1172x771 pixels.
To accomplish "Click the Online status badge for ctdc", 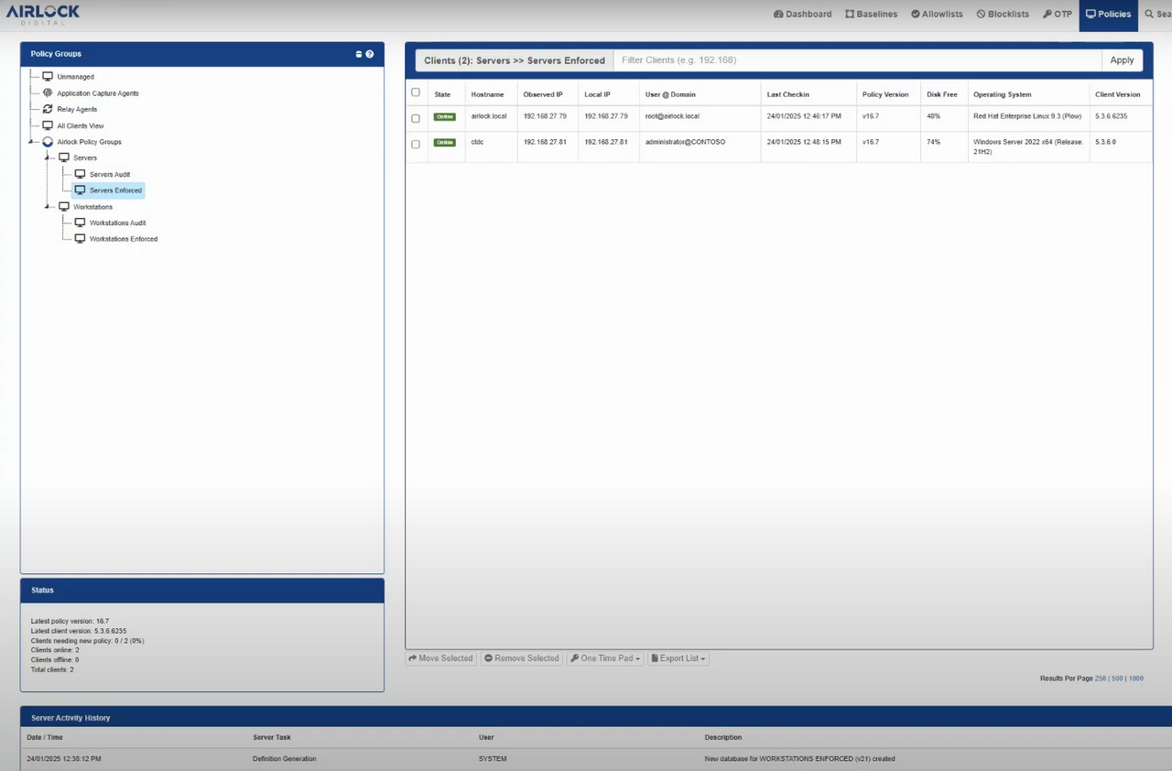I will [x=444, y=143].
